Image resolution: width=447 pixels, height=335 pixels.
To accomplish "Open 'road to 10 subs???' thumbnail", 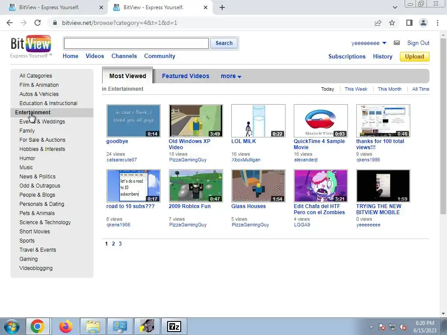I will coord(134,186).
